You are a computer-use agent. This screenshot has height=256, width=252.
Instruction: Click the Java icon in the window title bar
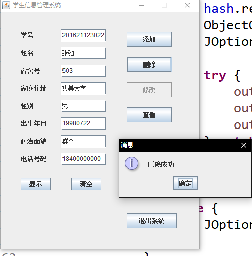tap(6, 5)
